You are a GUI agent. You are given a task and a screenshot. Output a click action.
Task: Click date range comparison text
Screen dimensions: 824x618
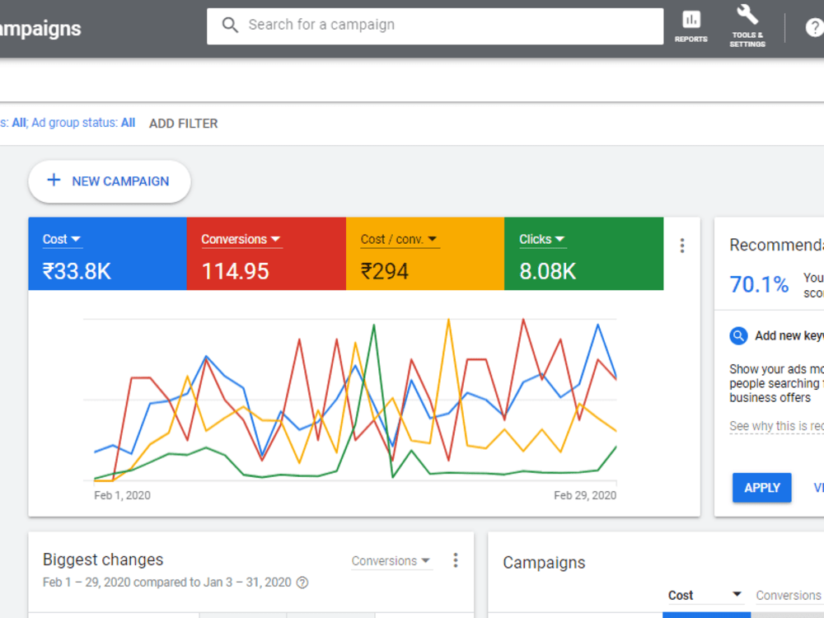(167, 583)
